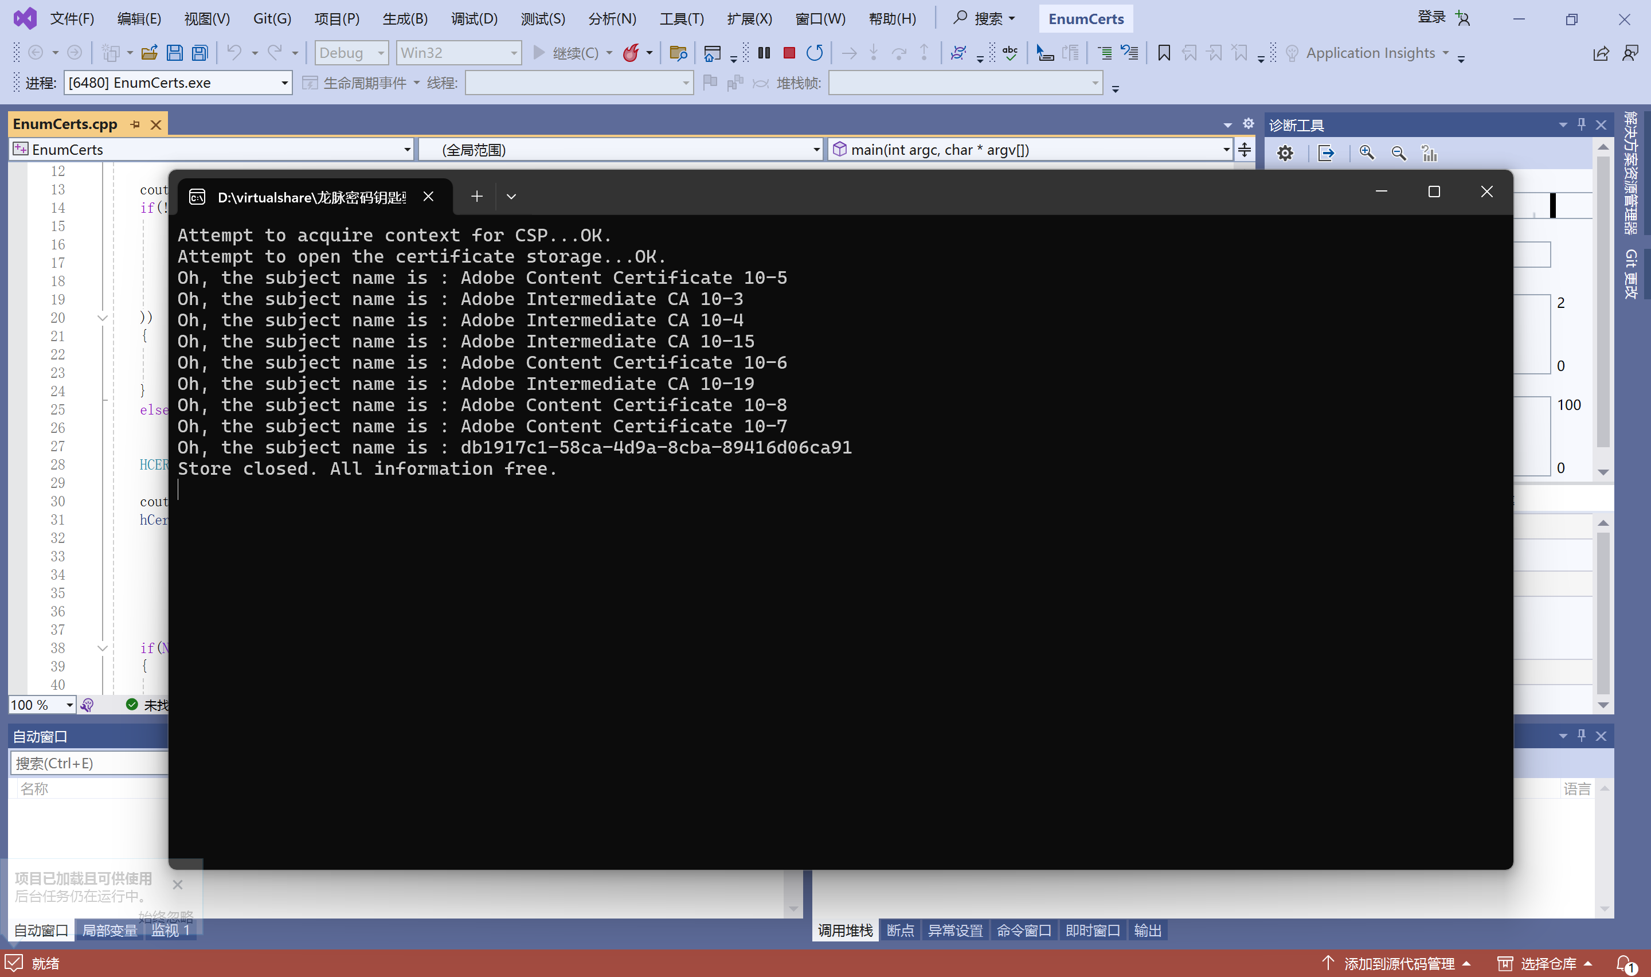
Task: Collapse code block at line 20
Action: [103, 318]
